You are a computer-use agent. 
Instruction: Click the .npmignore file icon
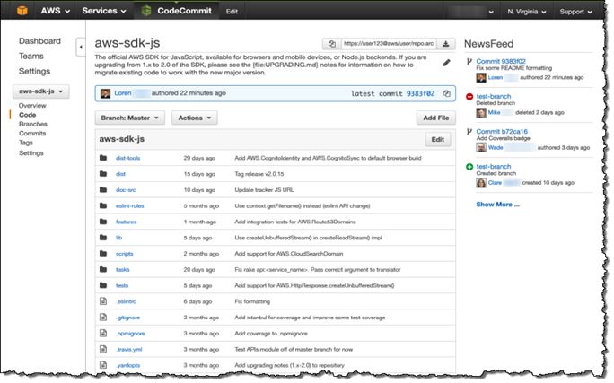tap(103, 334)
